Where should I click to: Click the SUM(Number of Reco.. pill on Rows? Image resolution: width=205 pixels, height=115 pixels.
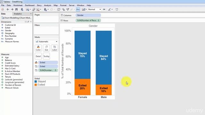[88, 20]
